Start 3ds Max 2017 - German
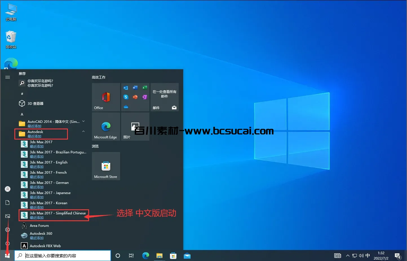 coord(54,185)
